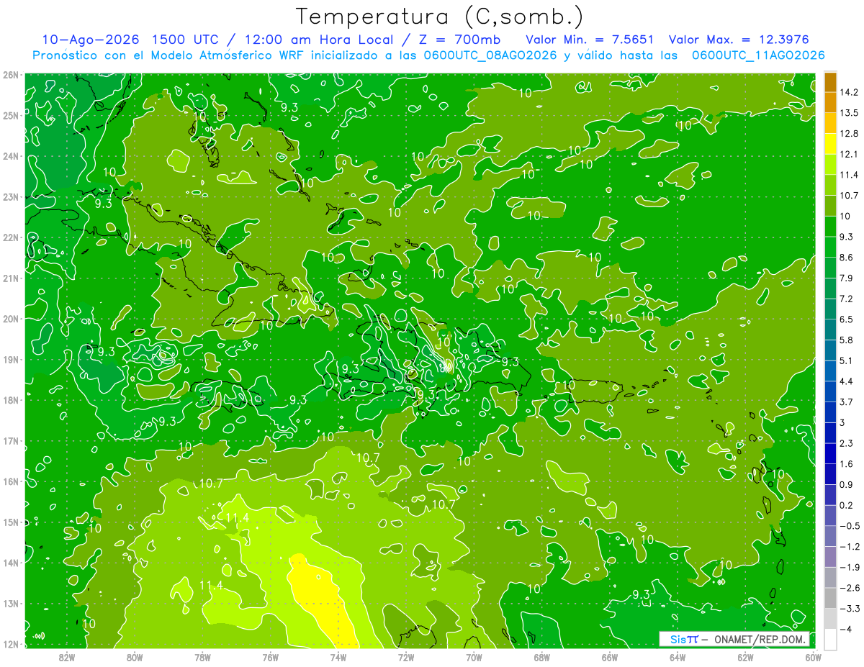Image resolution: width=864 pixels, height=667 pixels.
Task: Click the 15N latitude axis label
Action: pyautogui.click(x=11, y=522)
